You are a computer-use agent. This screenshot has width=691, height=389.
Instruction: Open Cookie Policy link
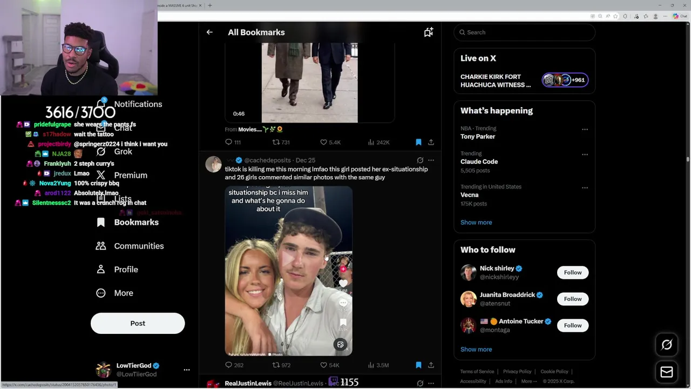pos(554,372)
